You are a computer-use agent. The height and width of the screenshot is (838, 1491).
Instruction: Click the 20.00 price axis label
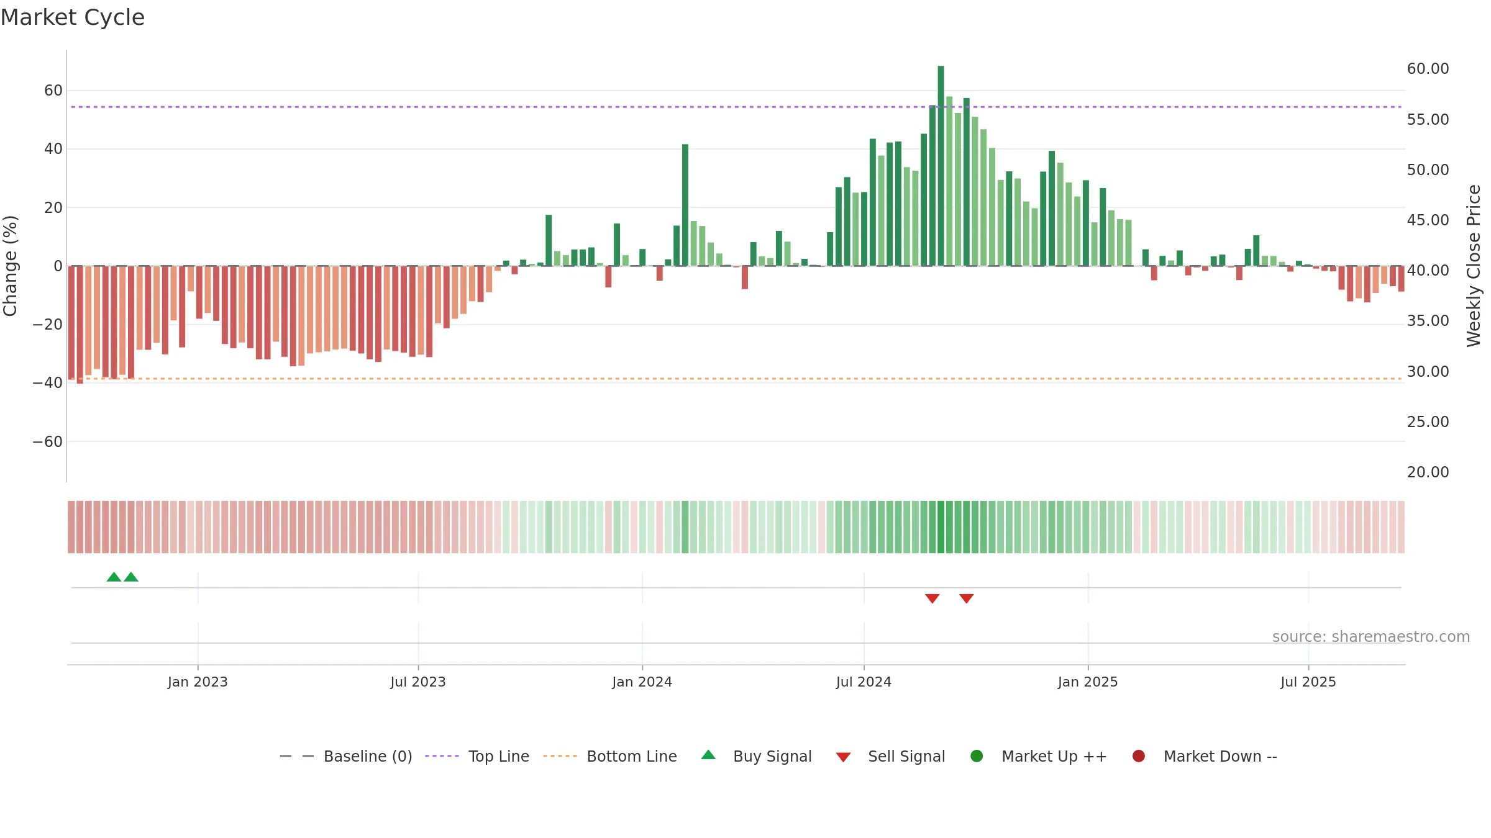(1428, 472)
